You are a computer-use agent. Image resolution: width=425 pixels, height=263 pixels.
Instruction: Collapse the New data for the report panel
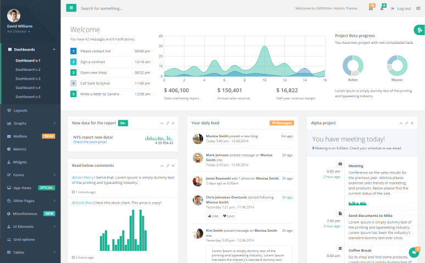tap(162, 123)
